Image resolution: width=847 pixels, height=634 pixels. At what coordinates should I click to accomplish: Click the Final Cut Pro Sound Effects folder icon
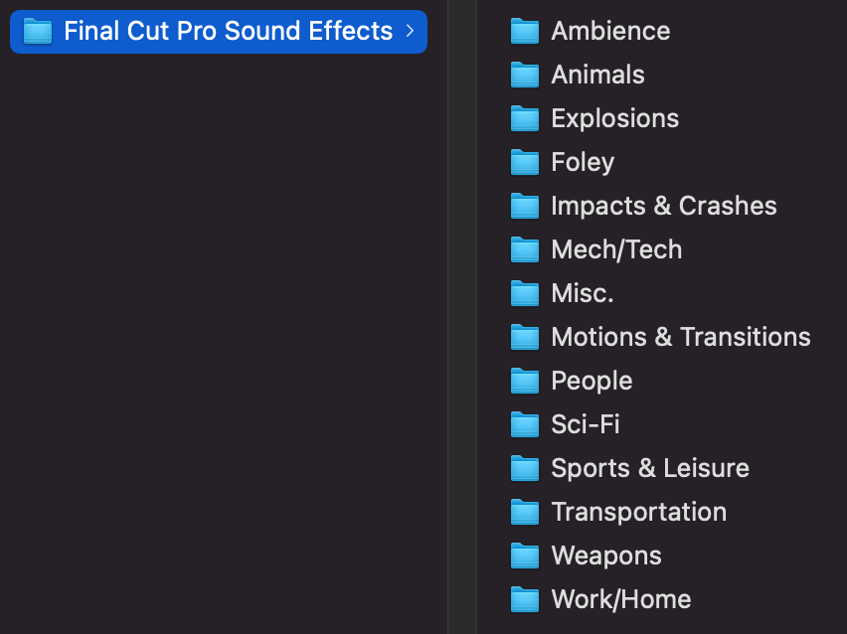[38, 32]
